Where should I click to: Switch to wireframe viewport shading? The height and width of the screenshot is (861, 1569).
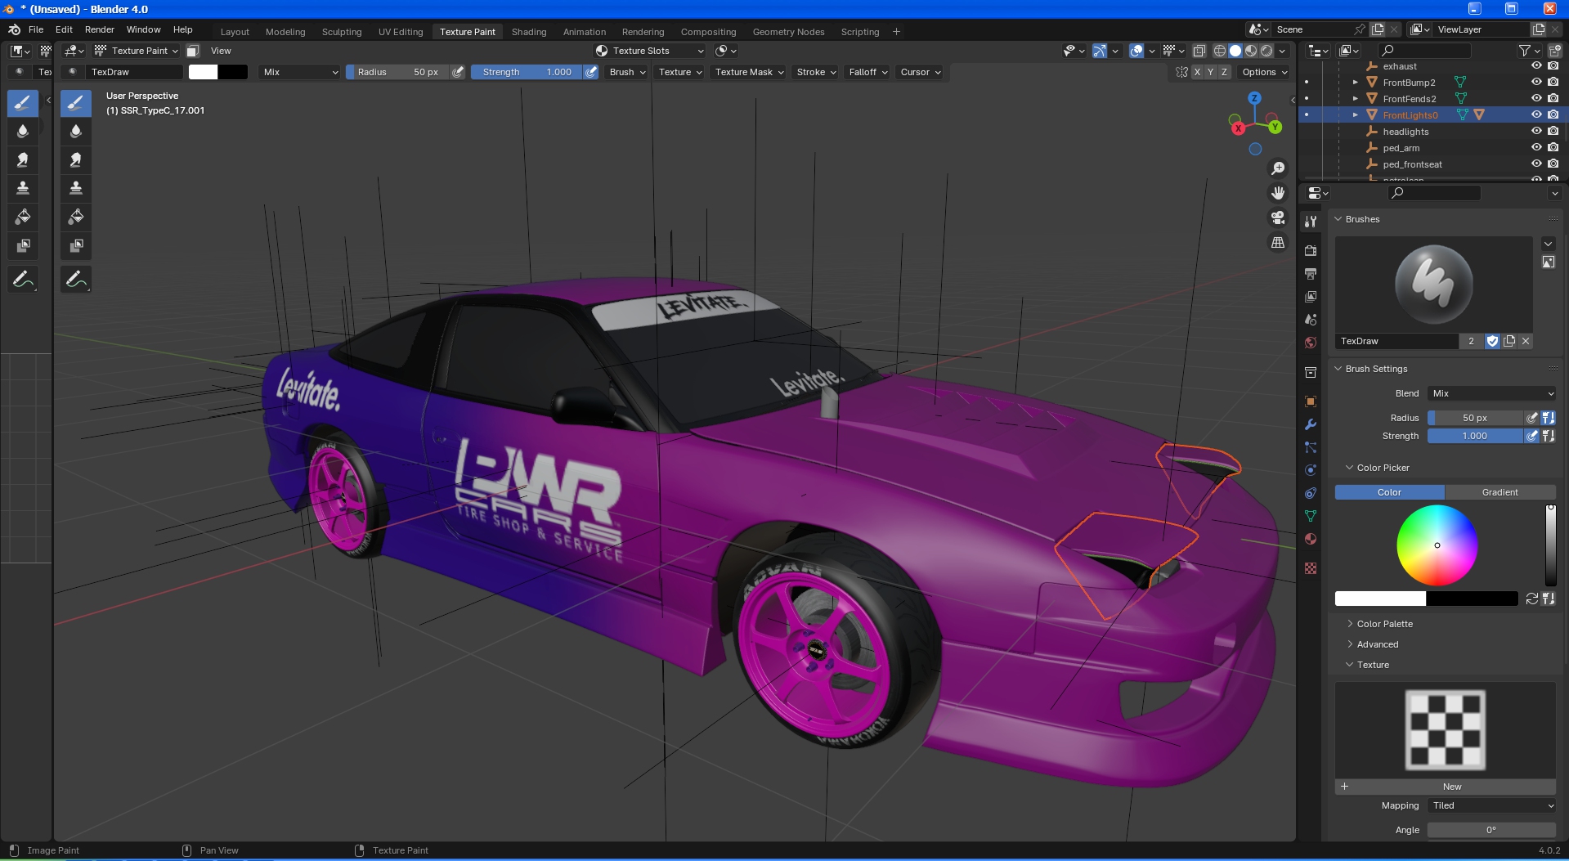[1219, 51]
